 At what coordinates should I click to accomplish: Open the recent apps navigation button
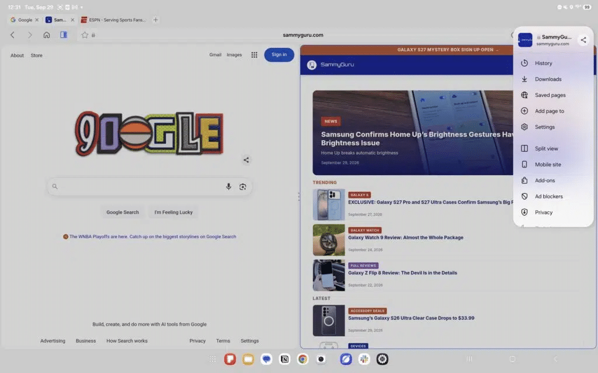coord(470,359)
